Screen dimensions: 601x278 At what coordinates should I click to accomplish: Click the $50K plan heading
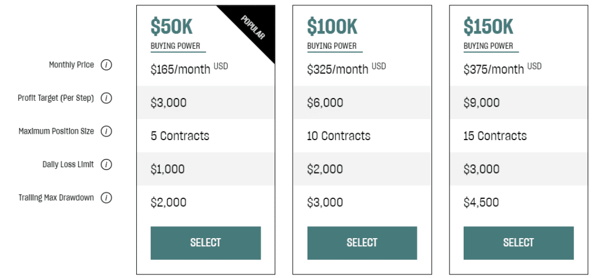pos(172,26)
